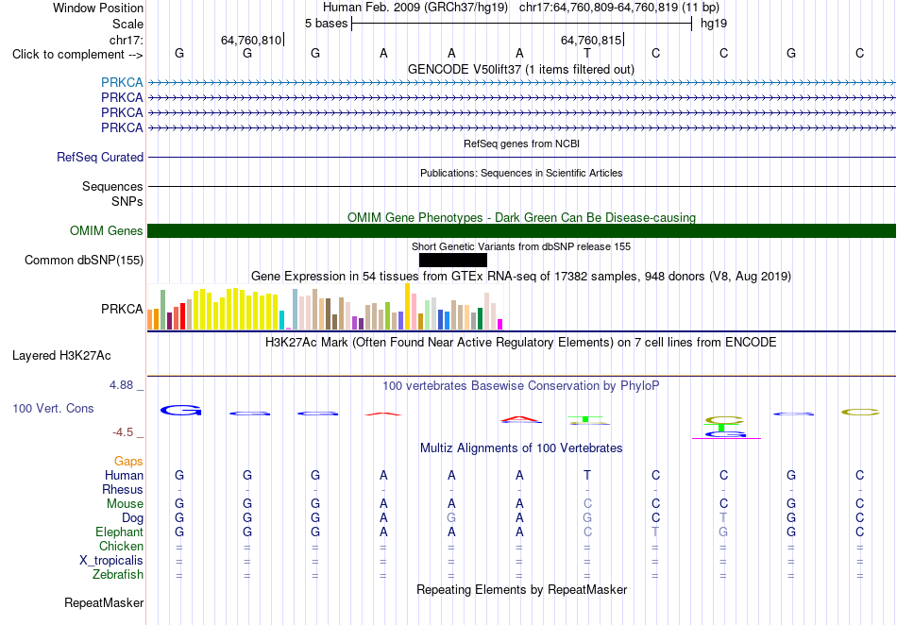Click the magenta bar ending the GTEx chart
This screenshot has height=625, width=897.
click(x=500, y=324)
